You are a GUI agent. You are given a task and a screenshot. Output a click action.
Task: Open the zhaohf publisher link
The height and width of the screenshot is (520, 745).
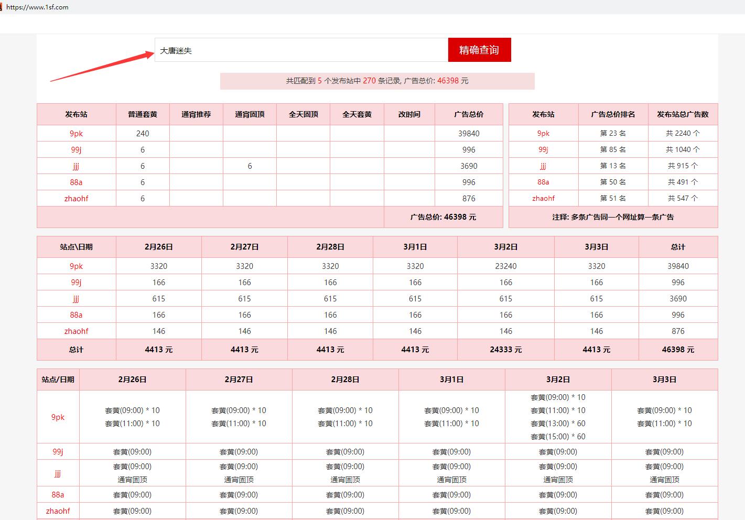pos(76,198)
